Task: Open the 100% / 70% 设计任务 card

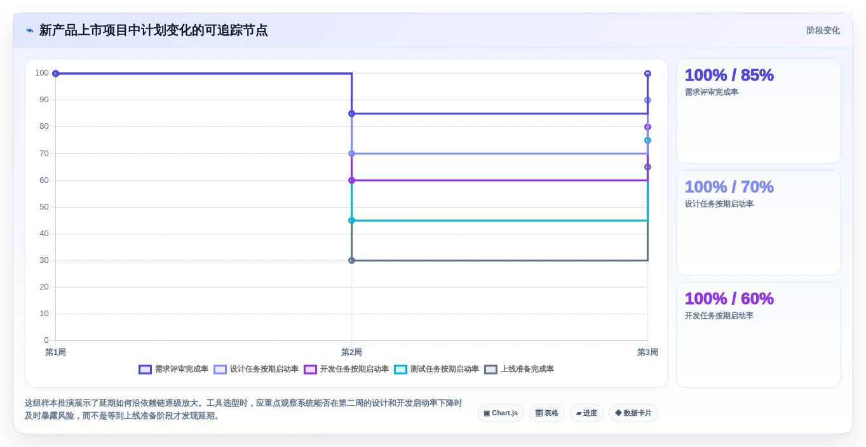Action: point(759,223)
